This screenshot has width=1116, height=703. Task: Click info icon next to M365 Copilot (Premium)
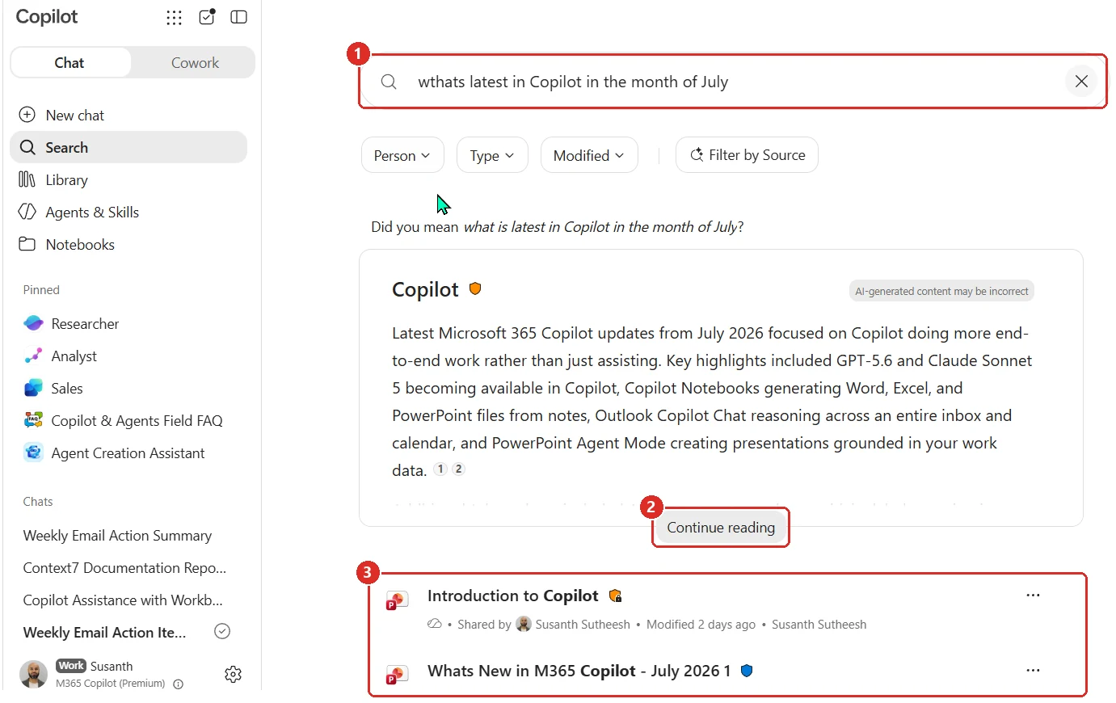click(179, 684)
